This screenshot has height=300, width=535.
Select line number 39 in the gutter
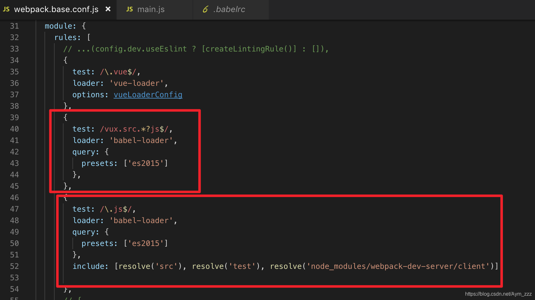[x=14, y=118]
